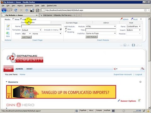This screenshot has width=151, height=113.
Task: Open the page dropdown showing Home
Action: click(x=47, y=34)
